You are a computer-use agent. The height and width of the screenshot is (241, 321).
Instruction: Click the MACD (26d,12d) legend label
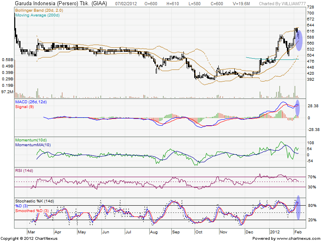pyautogui.click(x=31, y=102)
